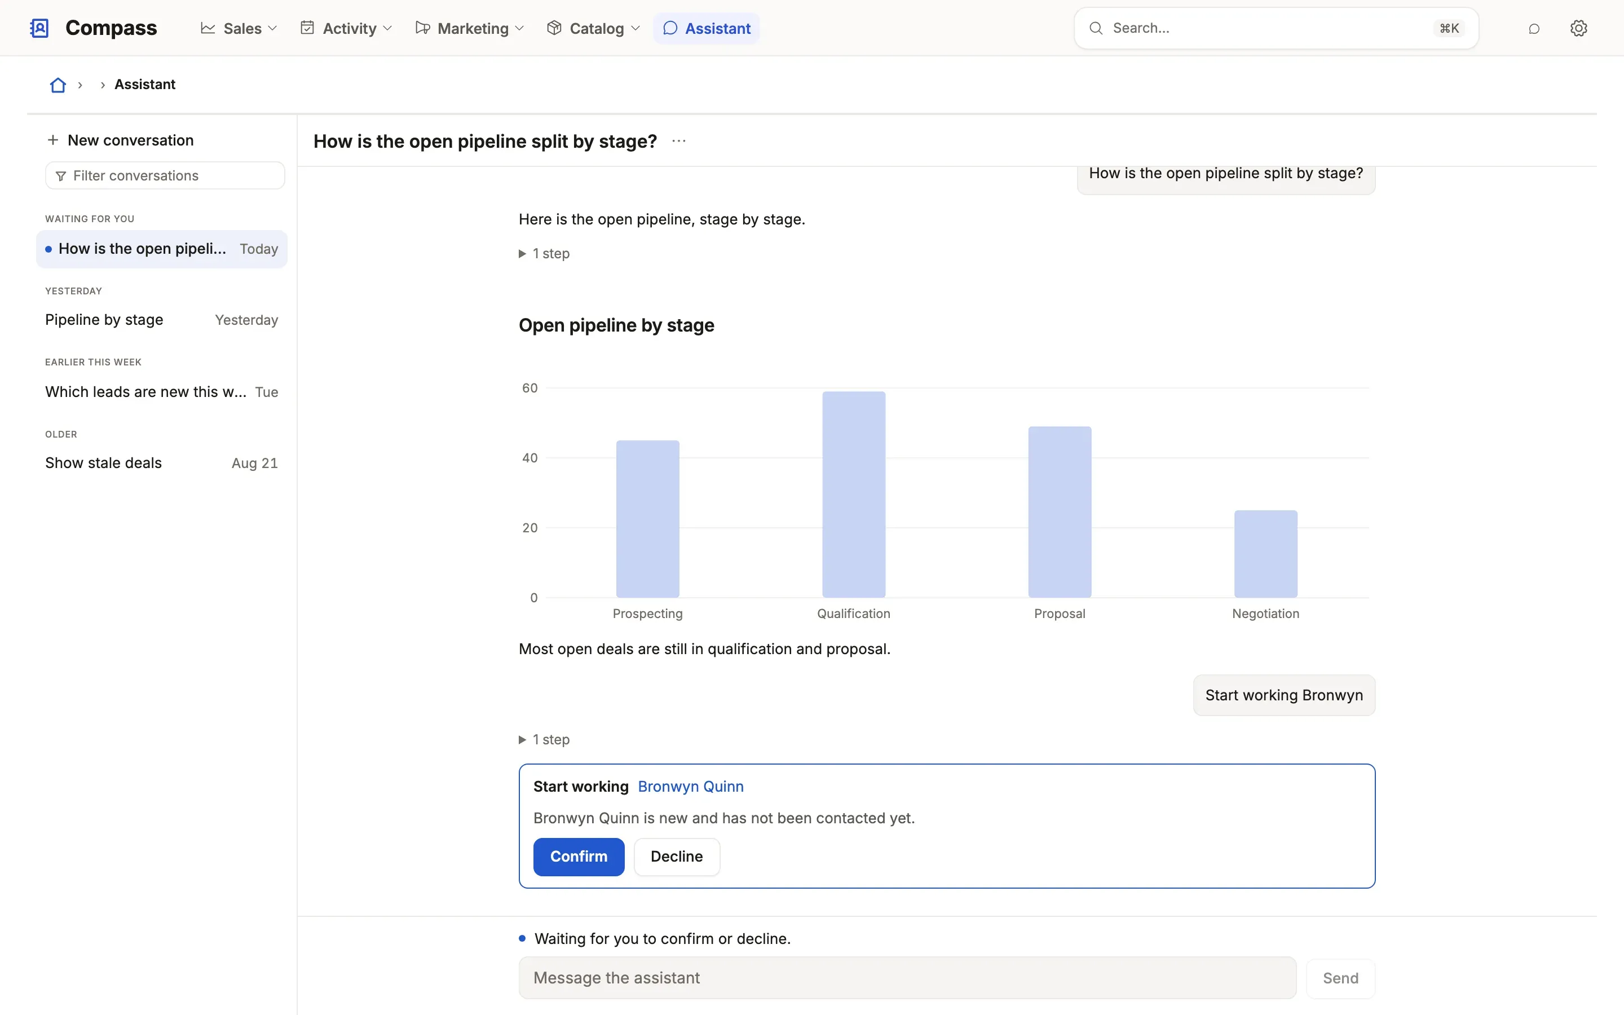Screen dimensions: 1624x1015
Task: Click the Prospecting bar in chart
Action: pos(647,519)
